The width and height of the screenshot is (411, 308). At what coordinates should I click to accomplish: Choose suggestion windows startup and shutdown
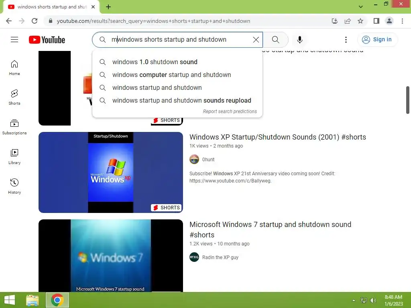(x=177, y=88)
